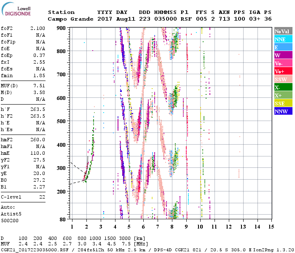Click the 500 km height axis label
Screen dimensions: 295x253
[61, 121]
